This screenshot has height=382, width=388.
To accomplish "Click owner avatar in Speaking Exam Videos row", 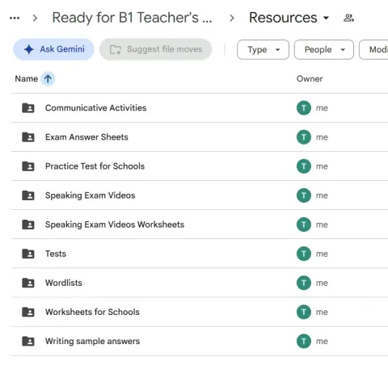I will 304,195.
